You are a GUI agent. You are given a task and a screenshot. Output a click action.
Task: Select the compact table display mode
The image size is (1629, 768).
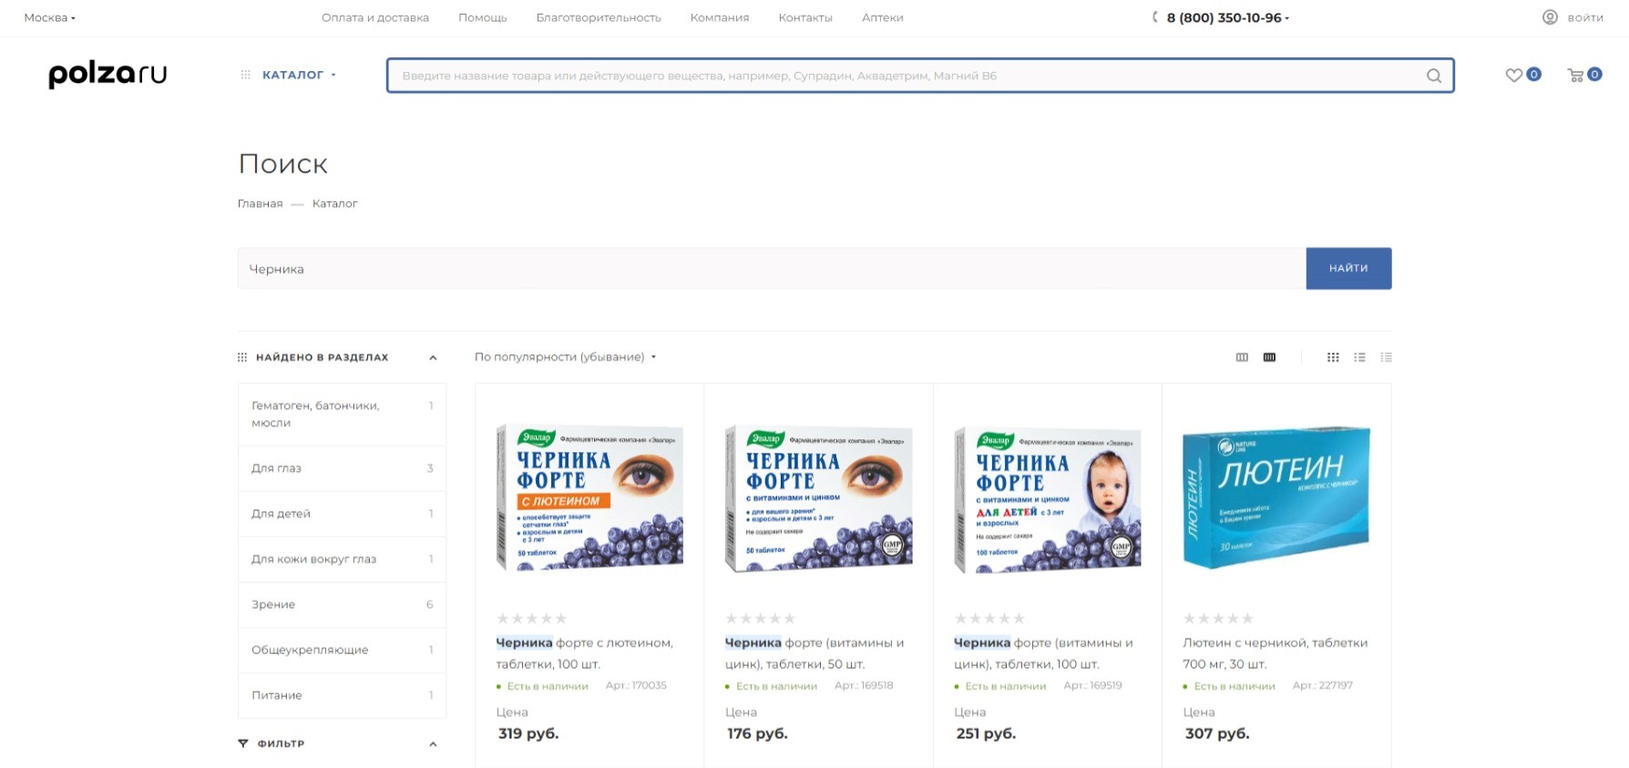coord(1386,357)
